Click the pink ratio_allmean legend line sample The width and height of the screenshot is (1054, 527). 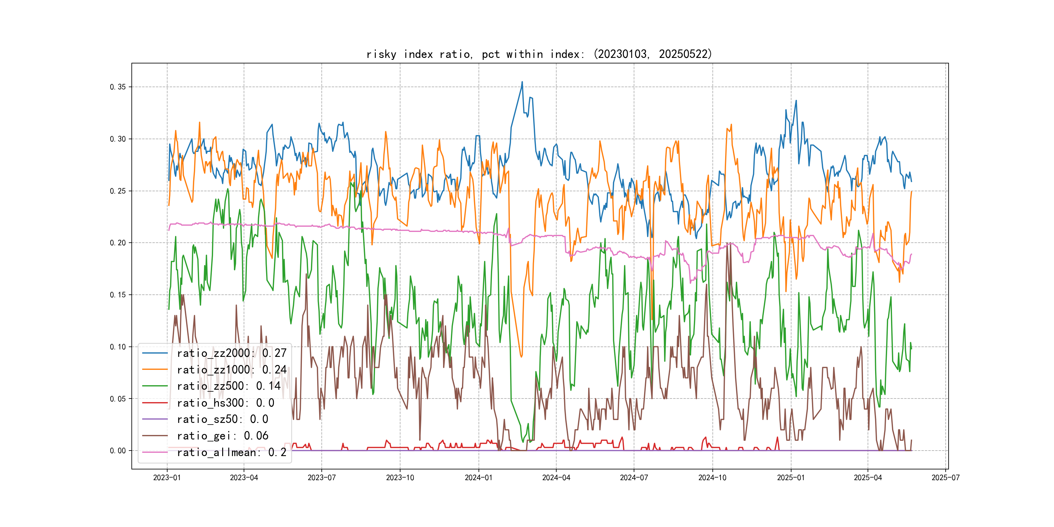click(155, 453)
